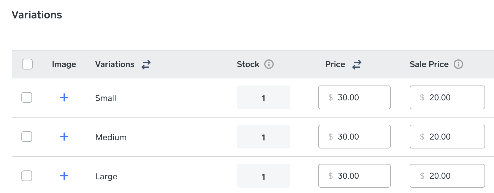
Task: Click the Medium sale price input
Action: click(447, 137)
